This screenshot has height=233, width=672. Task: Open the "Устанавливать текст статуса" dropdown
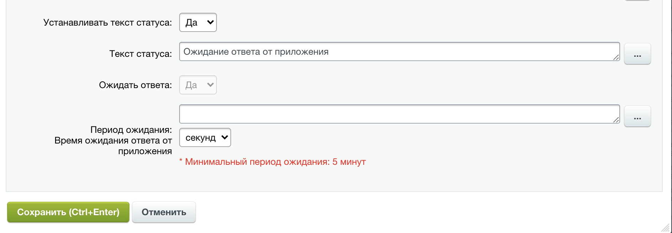[x=198, y=22]
